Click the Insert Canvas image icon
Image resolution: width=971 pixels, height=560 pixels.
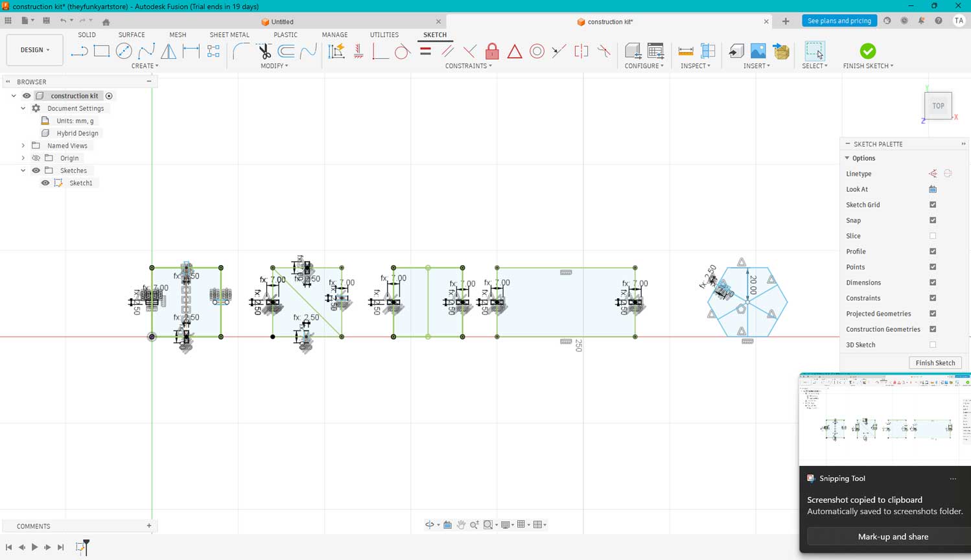click(x=758, y=51)
